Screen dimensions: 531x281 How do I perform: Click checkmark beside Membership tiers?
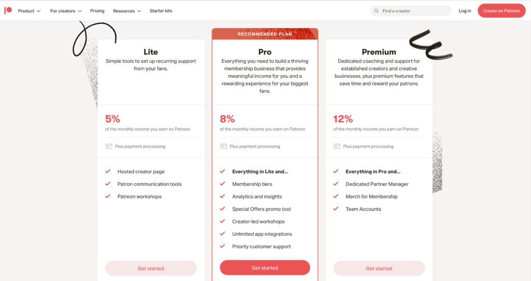[222, 184]
